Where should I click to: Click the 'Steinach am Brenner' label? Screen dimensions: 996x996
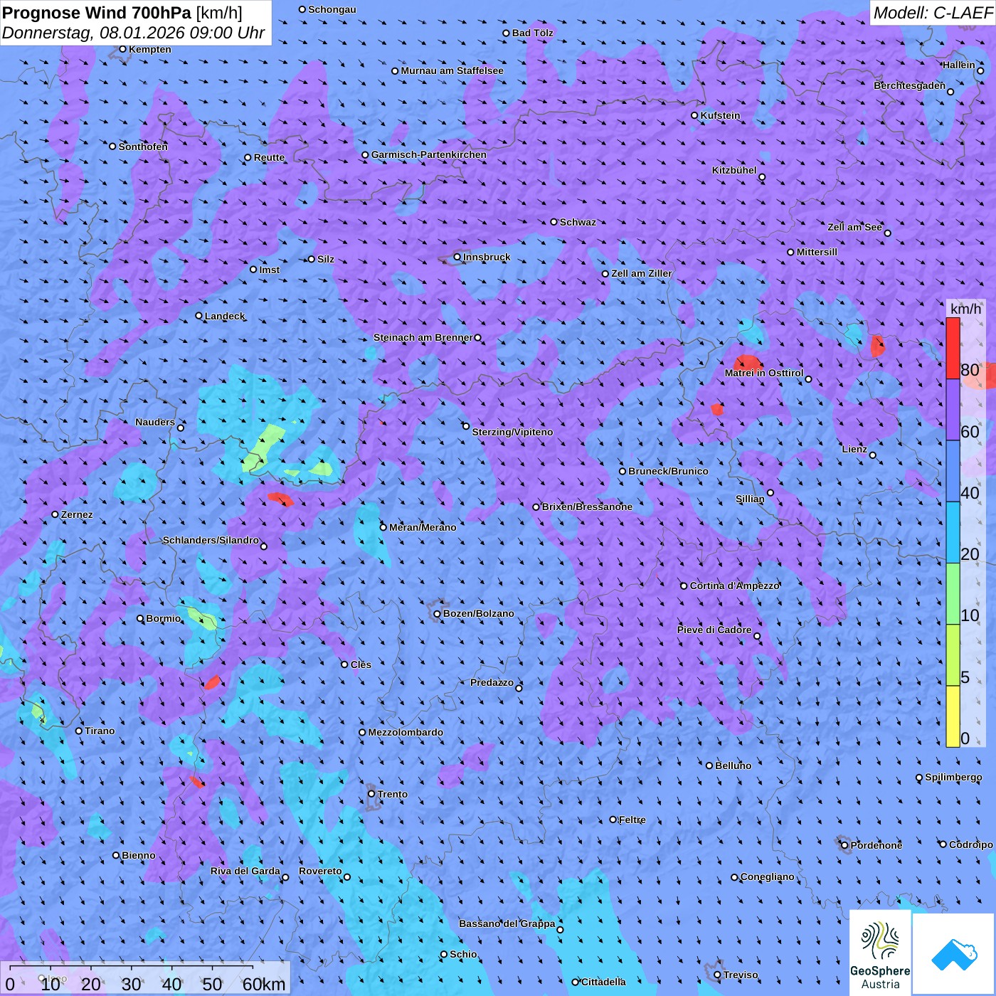tap(423, 337)
